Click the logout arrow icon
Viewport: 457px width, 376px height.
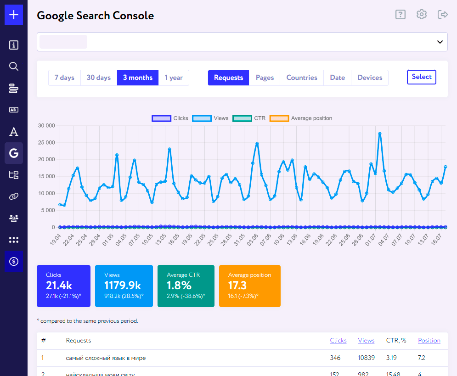point(443,14)
